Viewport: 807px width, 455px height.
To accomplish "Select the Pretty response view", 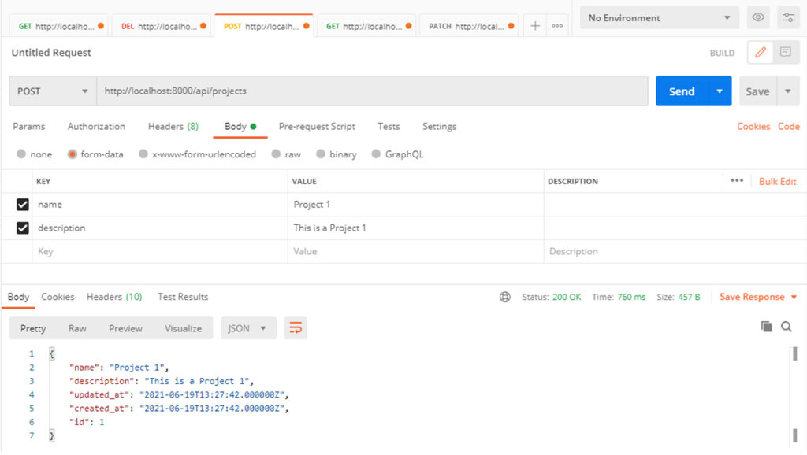I will (x=33, y=328).
